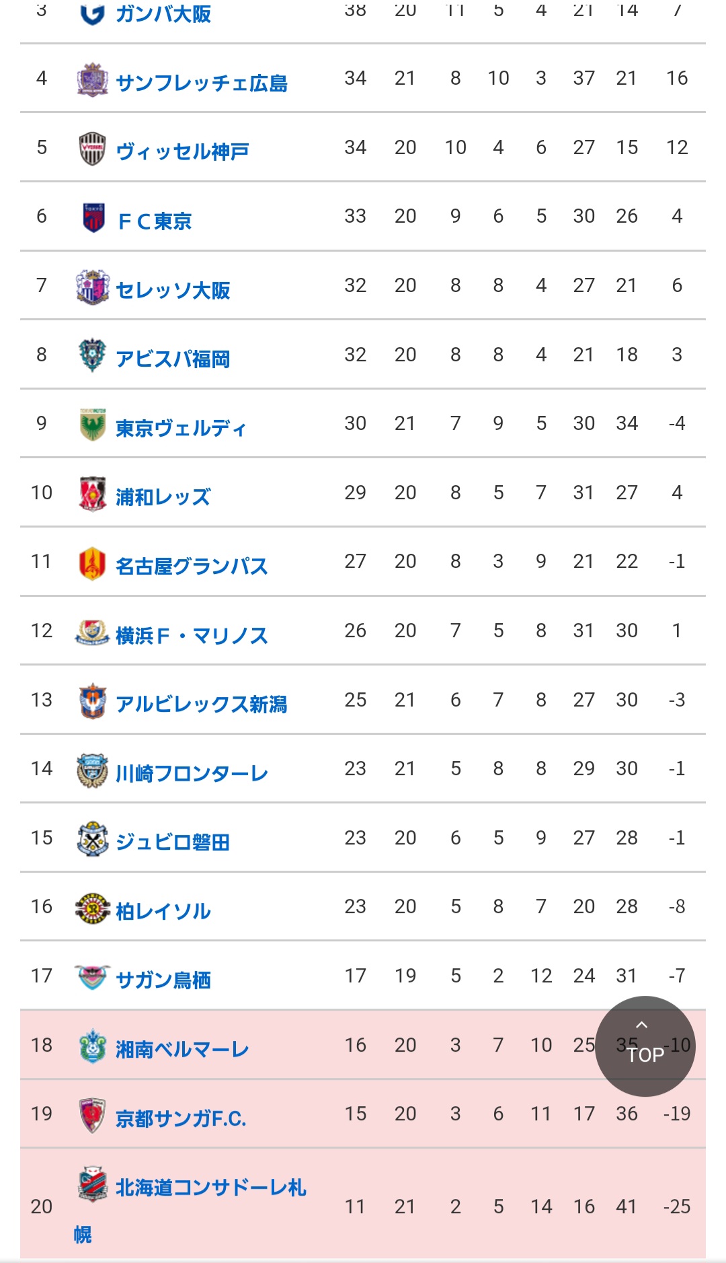Viewport: 726px width, 1263px height.
Task: Open the ヴィッセル神戸 team link
Action: pyautogui.click(x=182, y=152)
